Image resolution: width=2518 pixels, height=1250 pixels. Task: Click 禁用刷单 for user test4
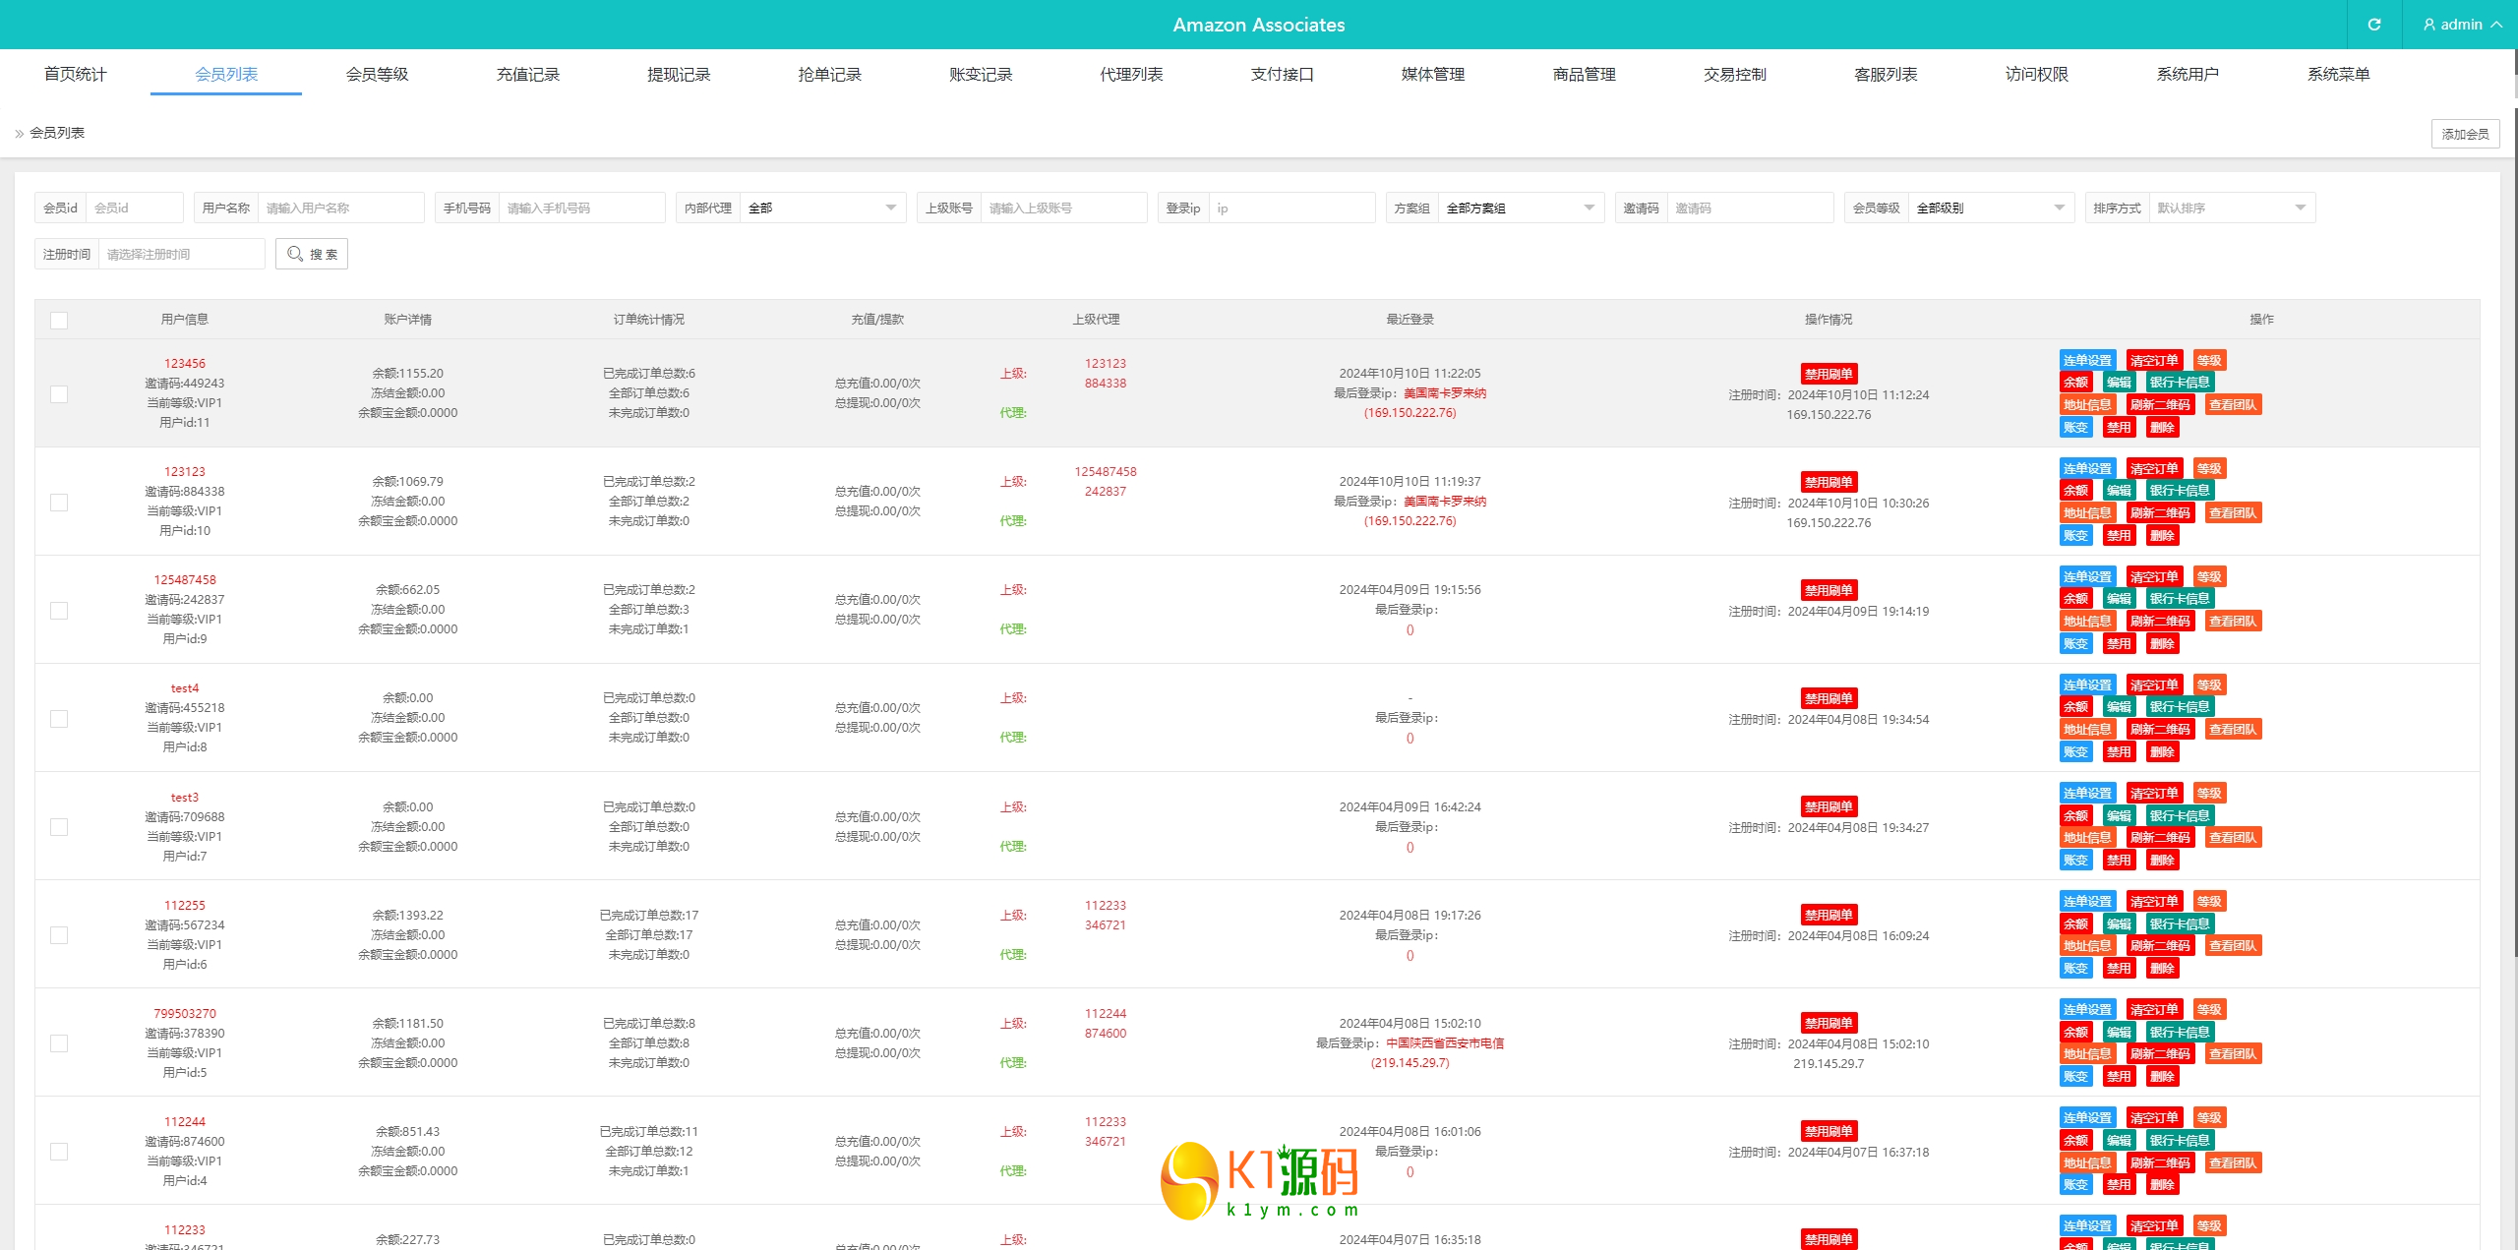pos(1828,698)
